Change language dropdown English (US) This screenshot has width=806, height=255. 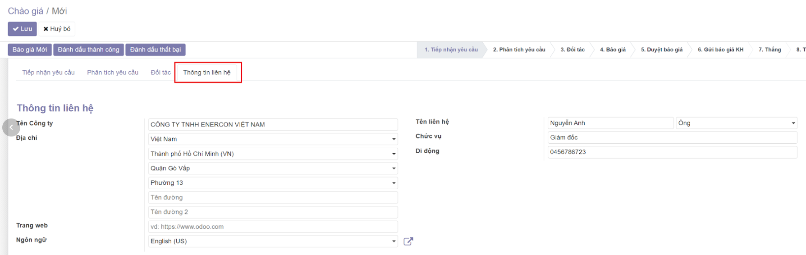tap(273, 241)
